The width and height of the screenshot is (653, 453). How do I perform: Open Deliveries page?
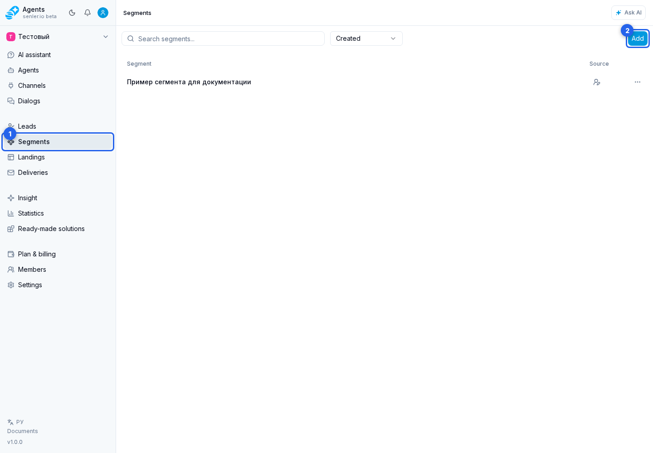(x=58, y=173)
